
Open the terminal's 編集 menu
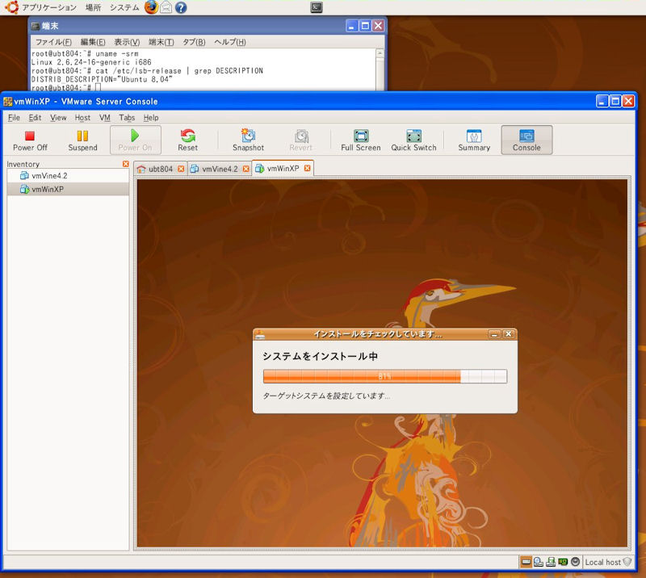coord(93,42)
